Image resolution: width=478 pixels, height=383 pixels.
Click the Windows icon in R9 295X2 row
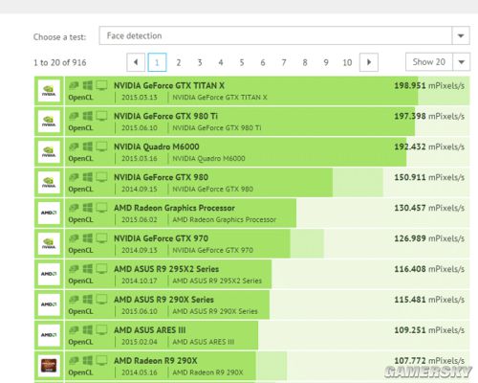(87, 269)
